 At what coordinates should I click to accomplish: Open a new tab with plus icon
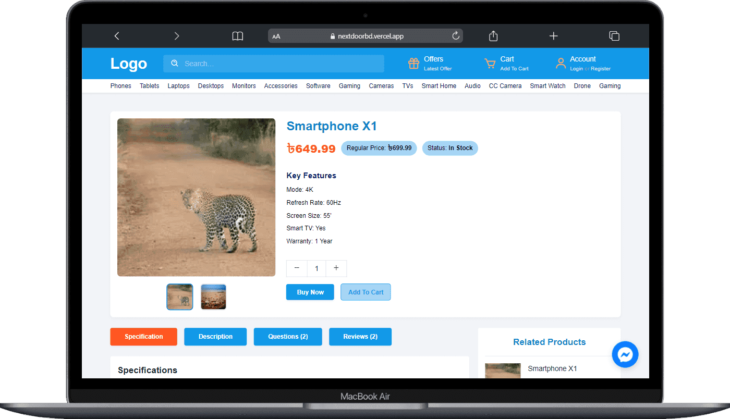[554, 36]
